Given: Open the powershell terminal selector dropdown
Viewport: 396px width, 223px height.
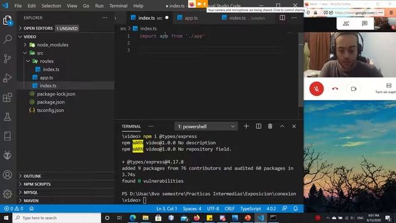Looking at the screenshot, I should 206,126.
